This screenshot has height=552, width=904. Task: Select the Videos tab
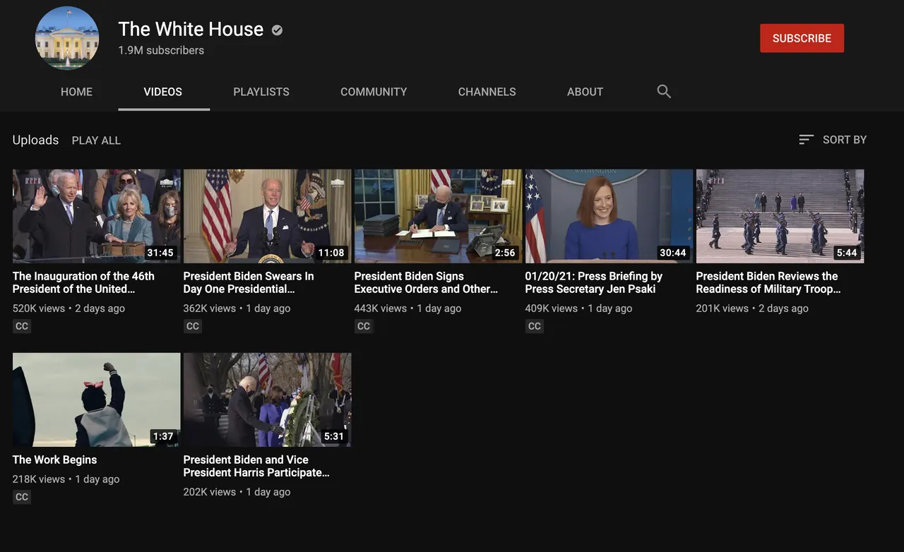(x=163, y=92)
